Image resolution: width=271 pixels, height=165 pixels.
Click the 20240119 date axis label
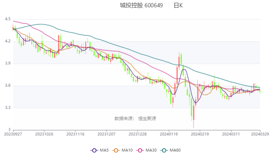168,134
